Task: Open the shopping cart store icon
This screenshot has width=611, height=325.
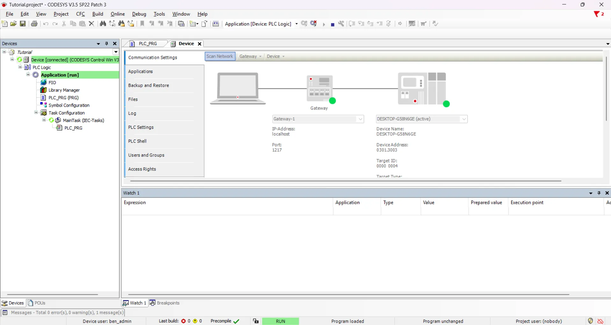Action: point(424,24)
